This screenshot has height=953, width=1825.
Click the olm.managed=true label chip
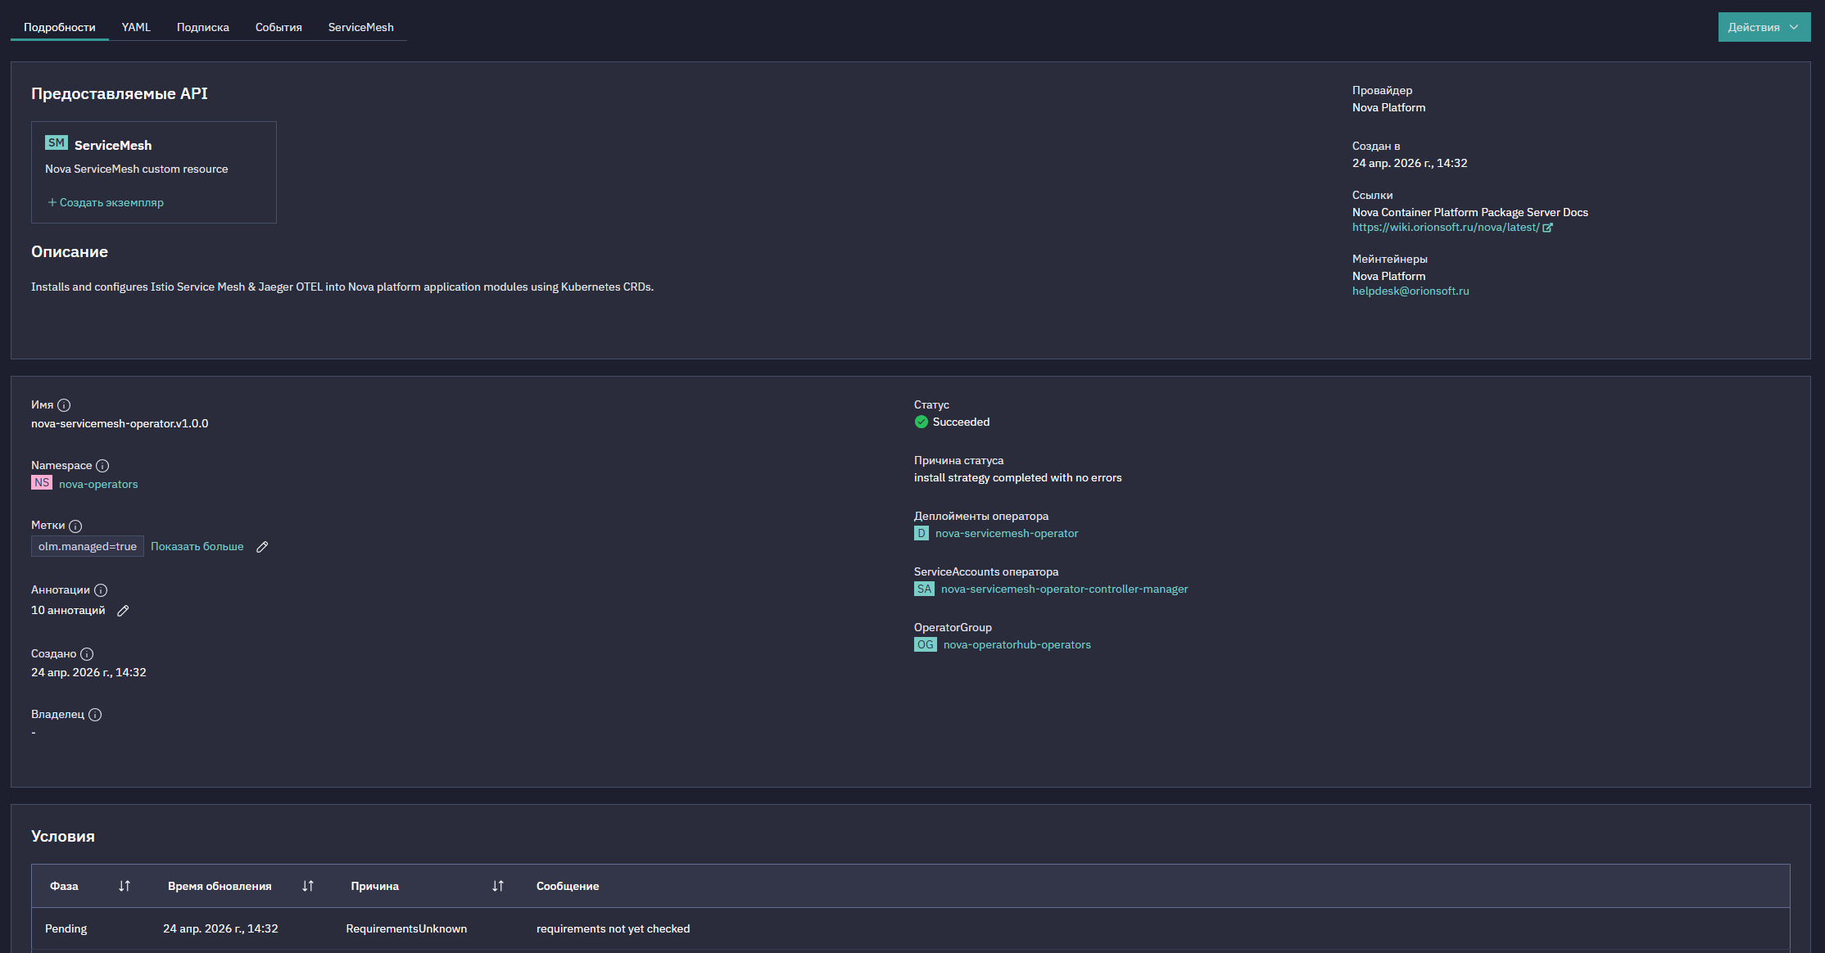(88, 546)
